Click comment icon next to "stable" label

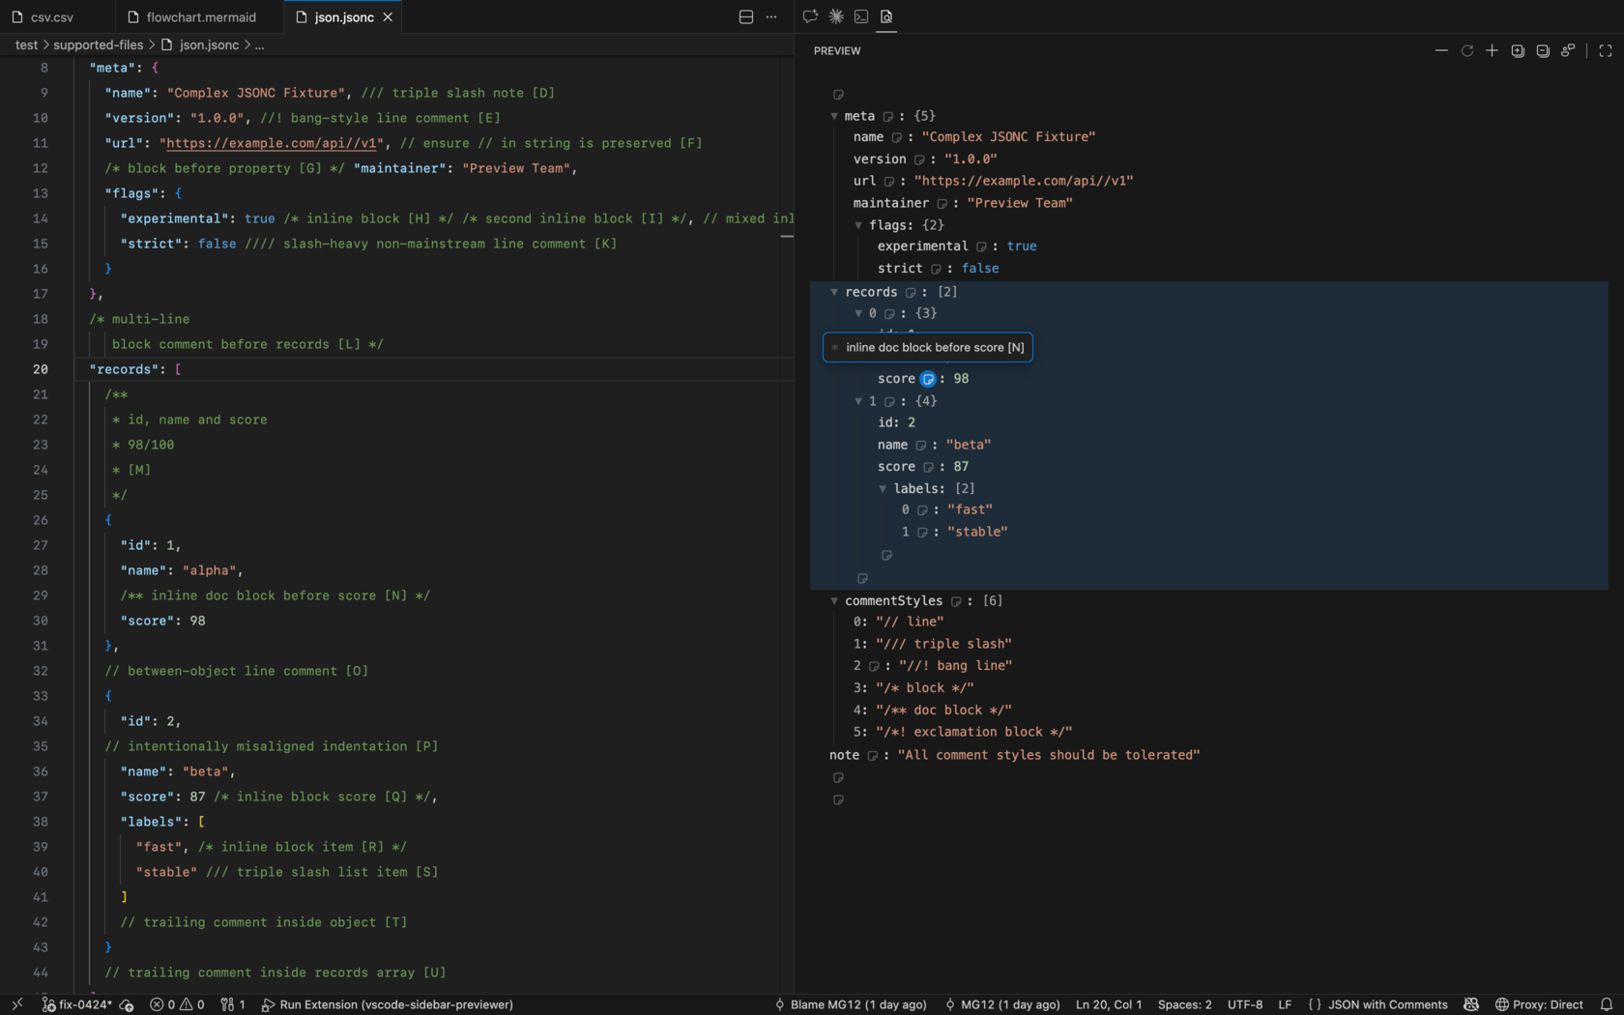coord(922,533)
